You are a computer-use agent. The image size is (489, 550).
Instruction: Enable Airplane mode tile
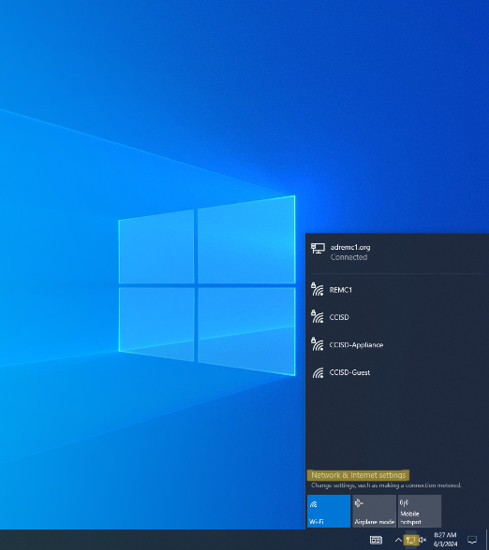(x=374, y=511)
